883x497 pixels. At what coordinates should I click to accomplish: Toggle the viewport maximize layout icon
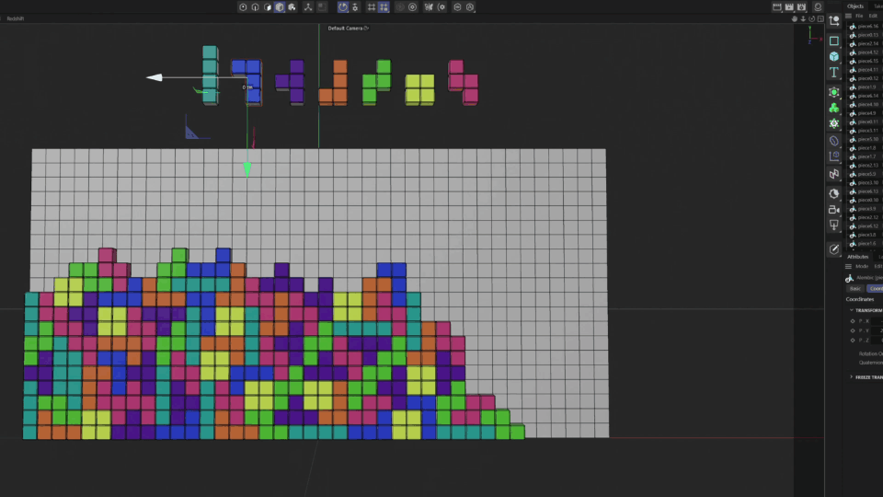coord(820,18)
